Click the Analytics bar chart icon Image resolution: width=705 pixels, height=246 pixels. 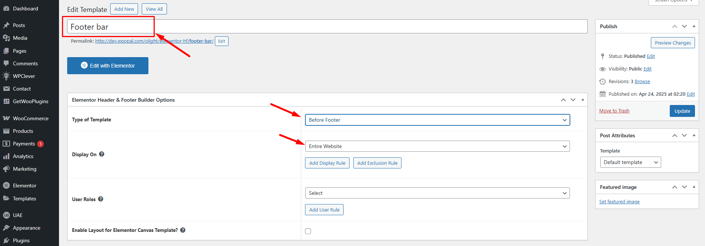coord(6,156)
